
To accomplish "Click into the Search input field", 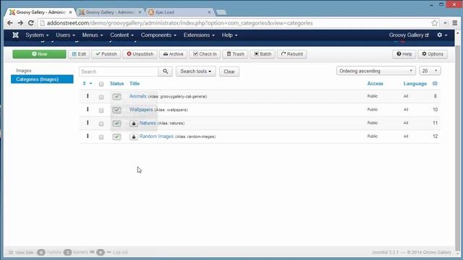I will (x=119, y=71).
